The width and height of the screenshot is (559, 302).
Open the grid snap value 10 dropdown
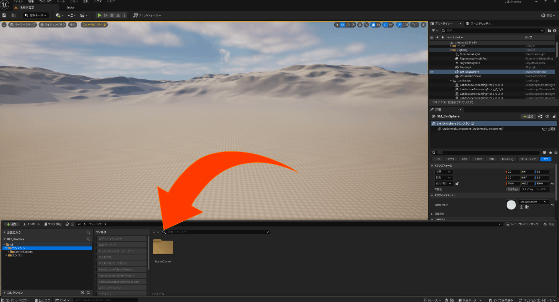point(378,25)
